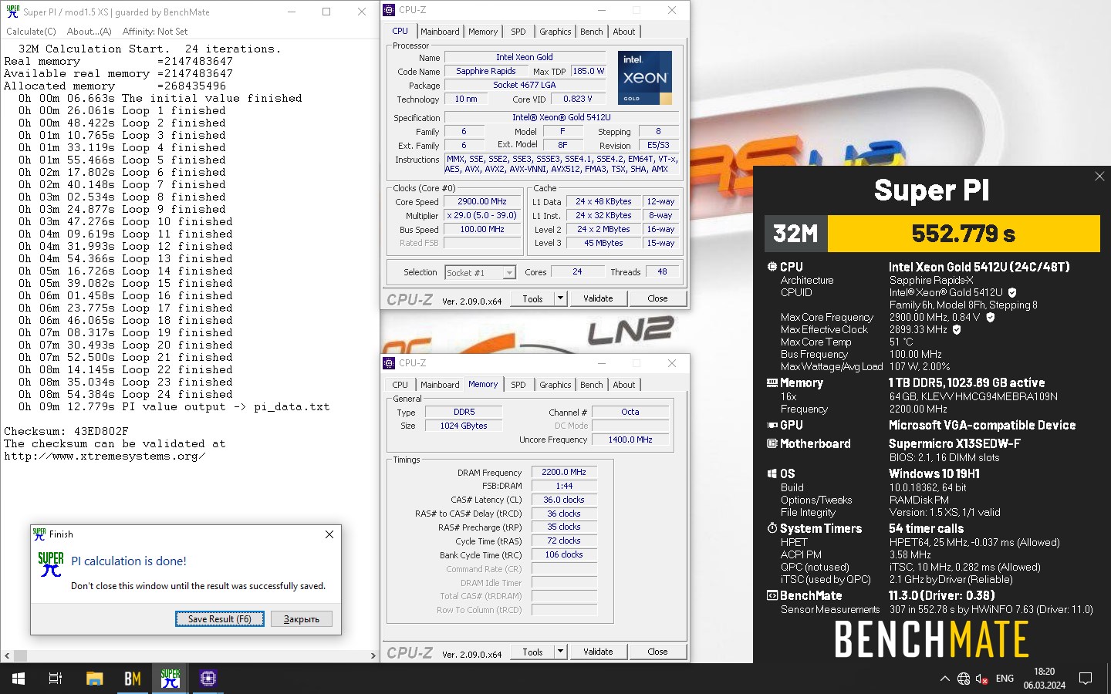
Task: Open the taskbar clock and date
Action: [x=1044, y=679]
